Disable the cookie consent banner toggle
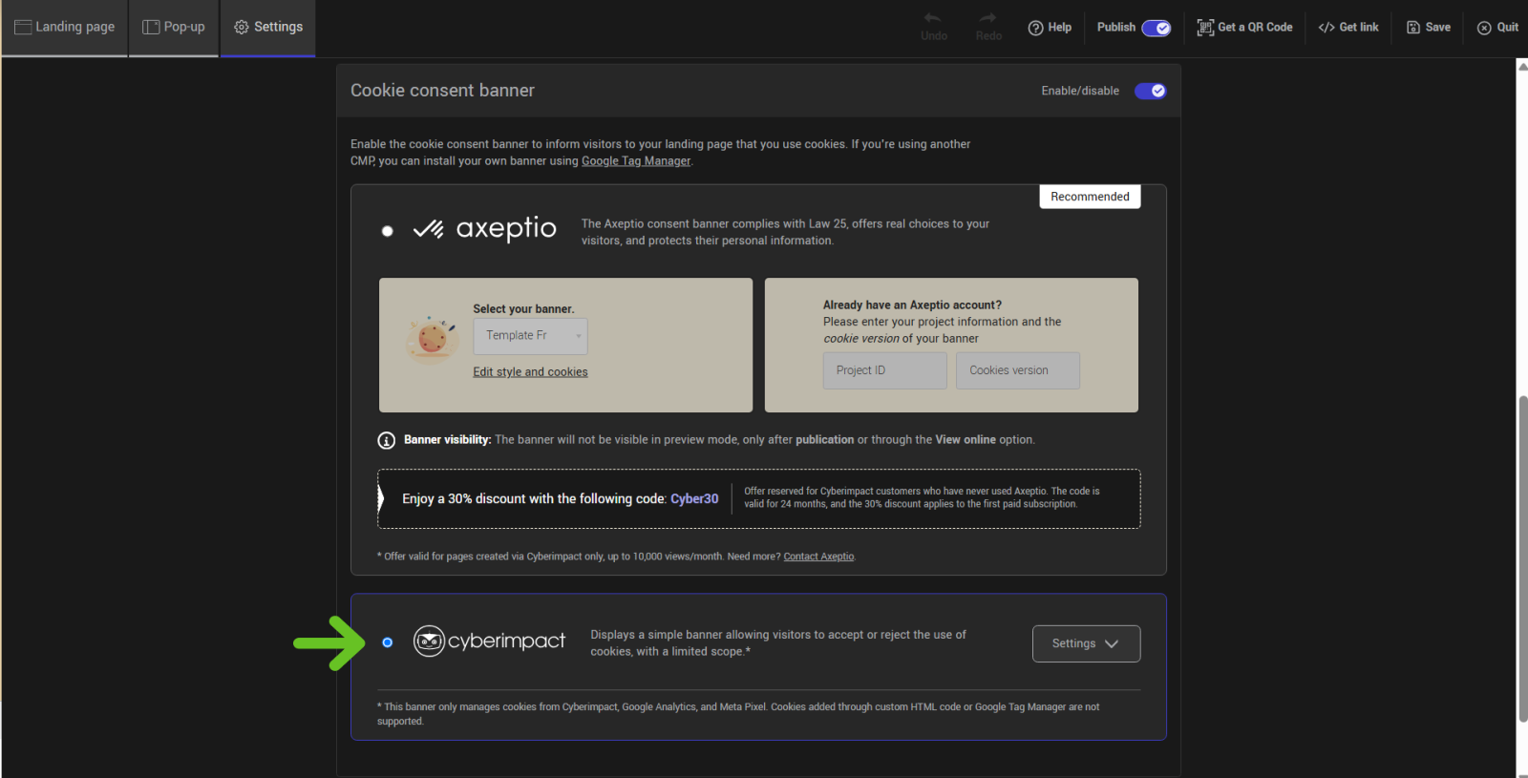Screen dimensions: 1528x778 (1150, 91)
